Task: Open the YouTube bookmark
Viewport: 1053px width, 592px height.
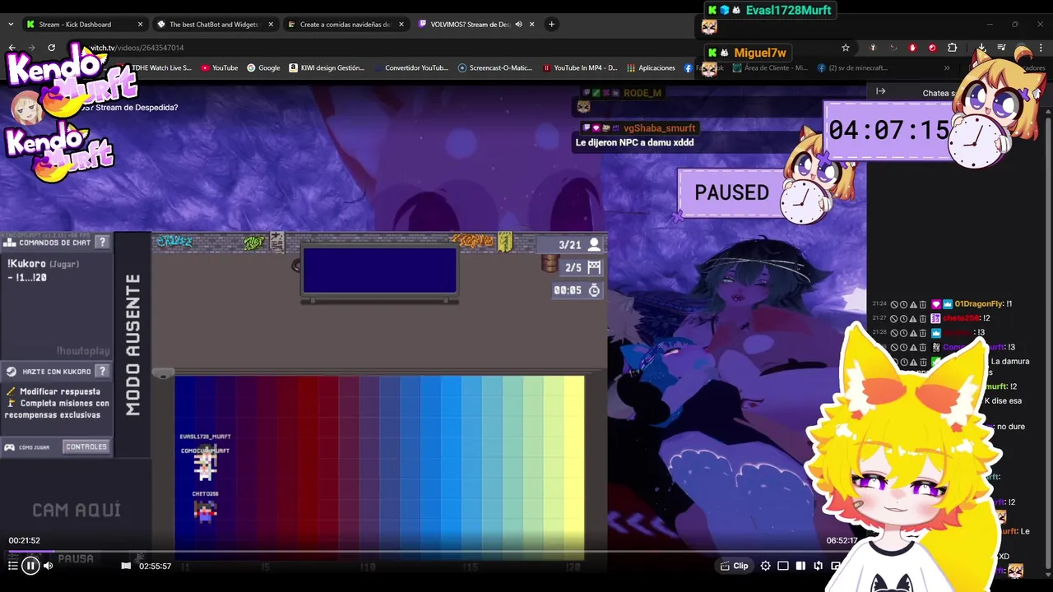Action: click(x=220, y=68)
